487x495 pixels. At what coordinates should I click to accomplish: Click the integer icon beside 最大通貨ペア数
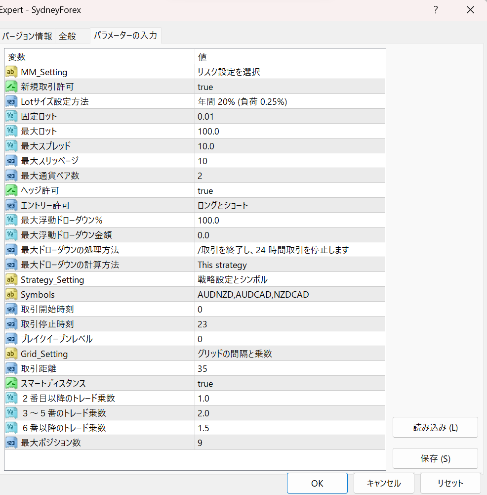click(11, 176)
